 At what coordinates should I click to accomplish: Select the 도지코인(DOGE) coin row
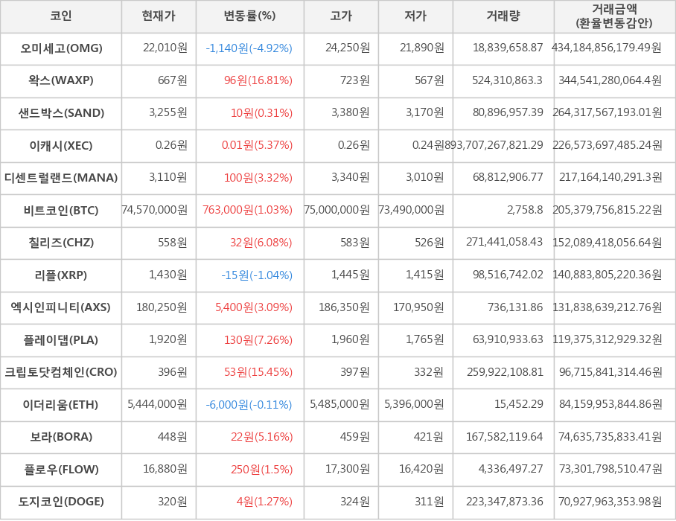pyautogui.click(x=61, y=502)
